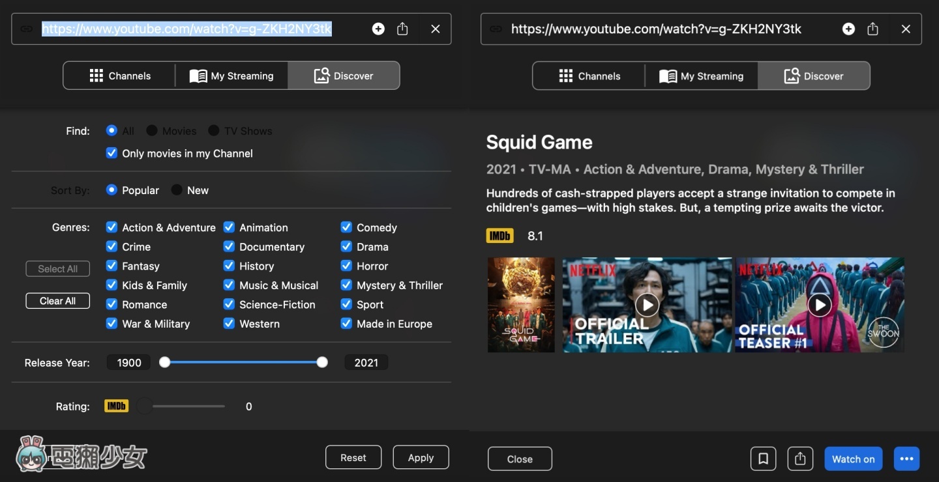This screenshot has width=939, height=482.
Task: Click the left handle of the Release Year slider
Action: point(164,361)
